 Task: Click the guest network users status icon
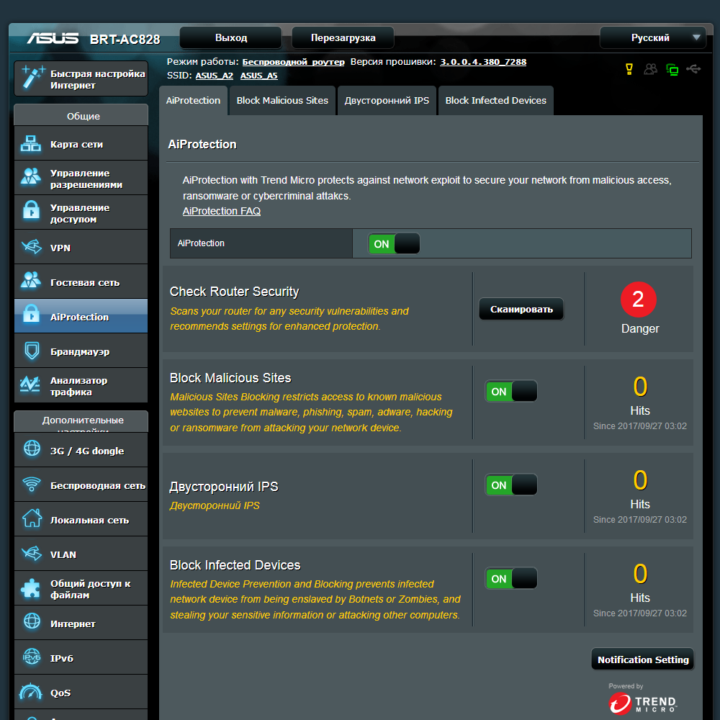coord(650,69)
